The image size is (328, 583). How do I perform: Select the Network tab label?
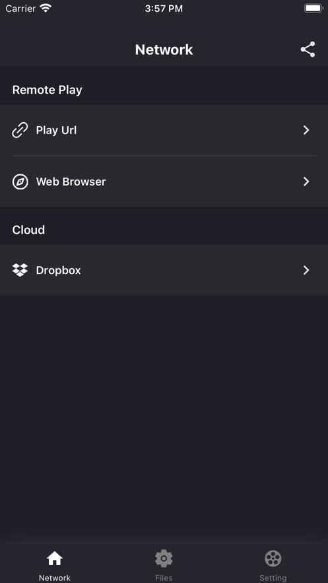coord(55,578)
